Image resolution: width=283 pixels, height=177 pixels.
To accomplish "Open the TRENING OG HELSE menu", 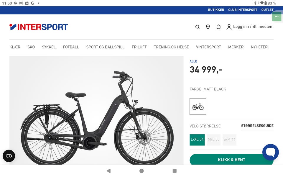I will point(171,47).
